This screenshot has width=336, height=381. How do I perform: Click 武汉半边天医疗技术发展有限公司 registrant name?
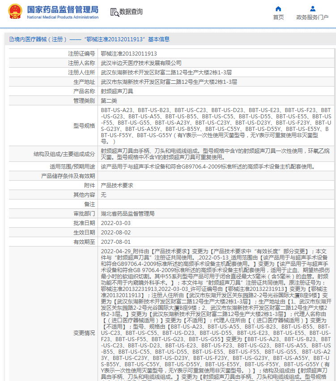point(141,63)
